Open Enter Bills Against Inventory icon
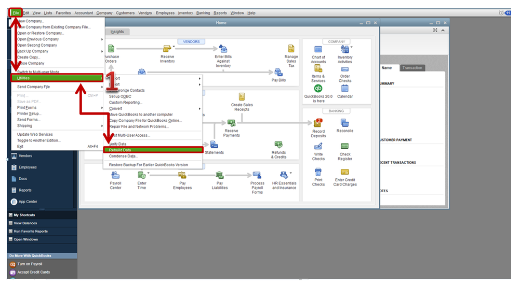Screen dimensions: 519x287 [223, 49]
